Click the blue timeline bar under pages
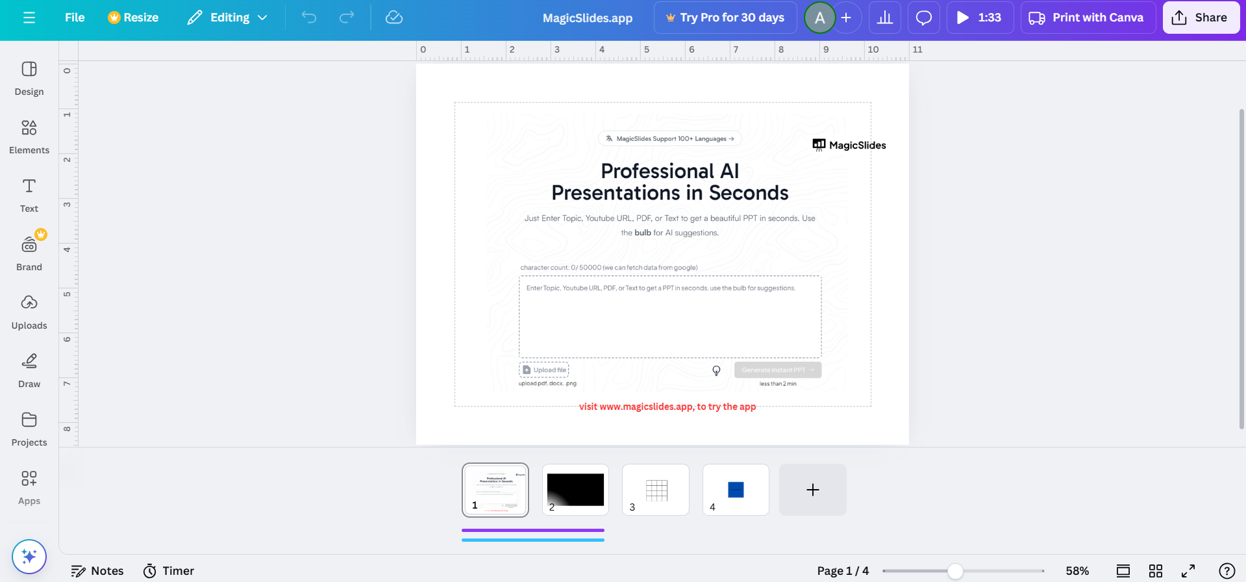This screenshot has width=1246, height=582. [x=533, y=540]
